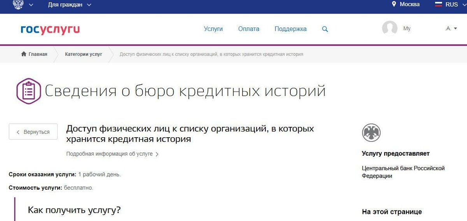Click the search magnifier icon

(325, 29)
